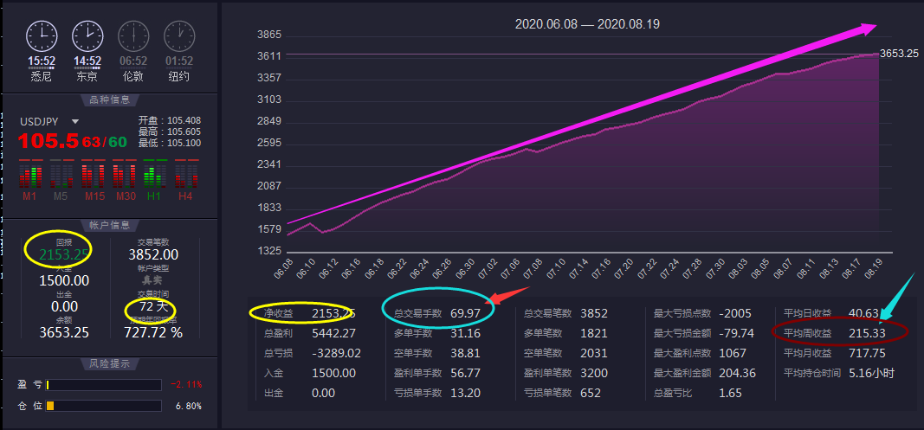Select the M1 timeframe signal bars
Screen dimensions: 924x430
pyautogui.click(x=32, y=175)
